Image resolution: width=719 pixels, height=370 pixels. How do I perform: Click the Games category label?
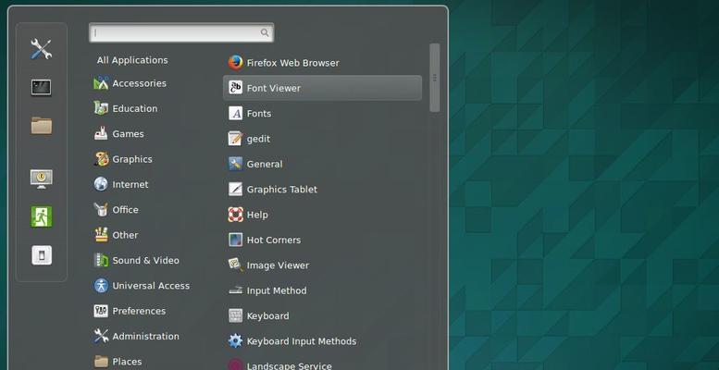pos(128,134)
